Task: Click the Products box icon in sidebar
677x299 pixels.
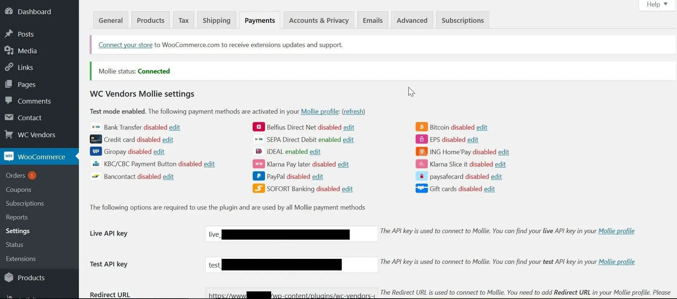Action: click(9, 277)
